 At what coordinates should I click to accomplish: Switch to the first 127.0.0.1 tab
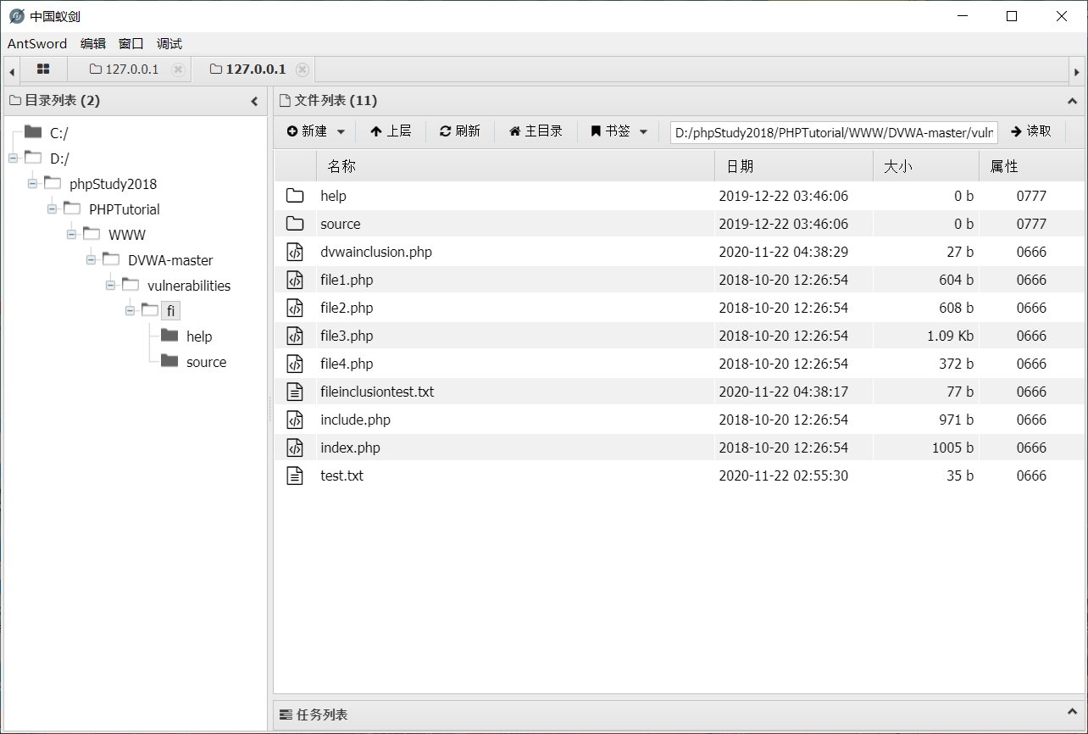click(x=125, y=70)
